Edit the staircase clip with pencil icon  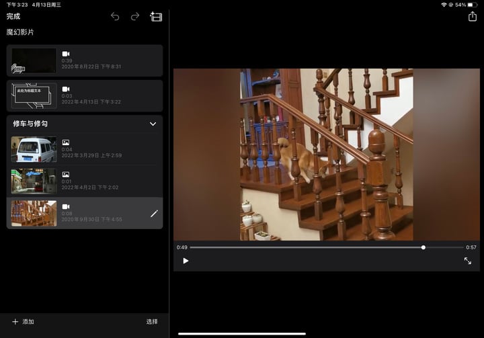[x=154, y=214]
